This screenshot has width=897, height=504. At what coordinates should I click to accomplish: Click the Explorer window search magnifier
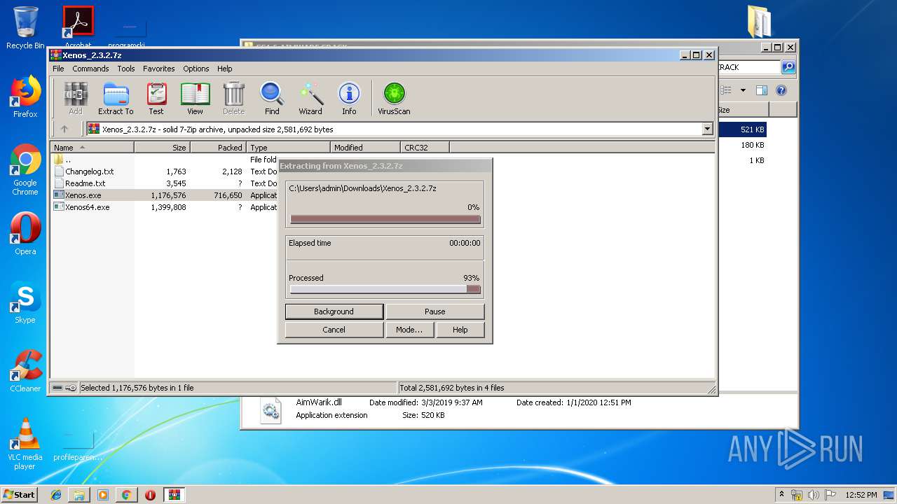coord(788,67)
